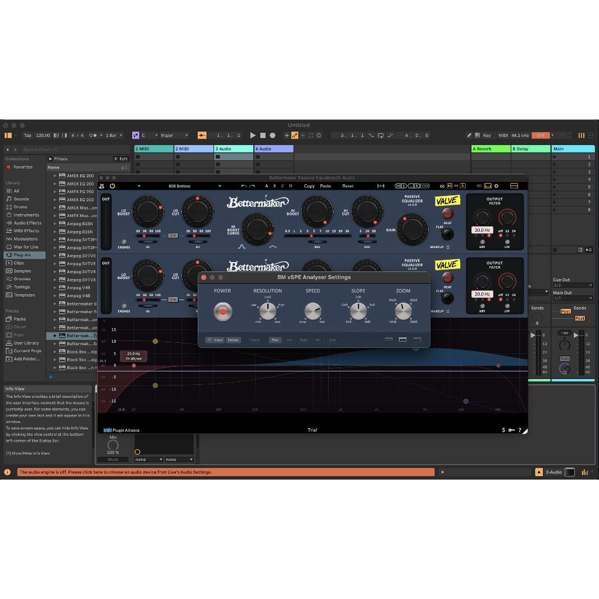
Task: Click the Draw mode pencil icon
Action: click(470, 135)
